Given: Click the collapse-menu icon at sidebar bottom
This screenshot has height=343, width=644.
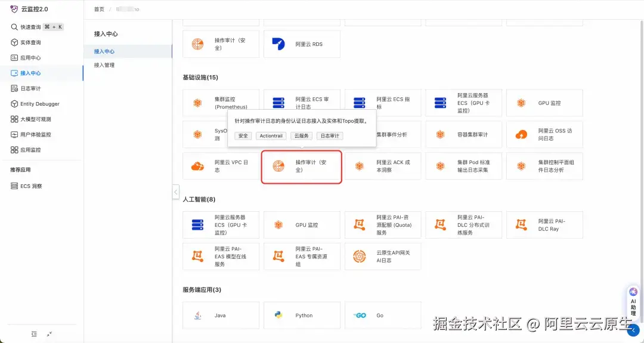Looking at the screenshot, I should coord(34,334).
